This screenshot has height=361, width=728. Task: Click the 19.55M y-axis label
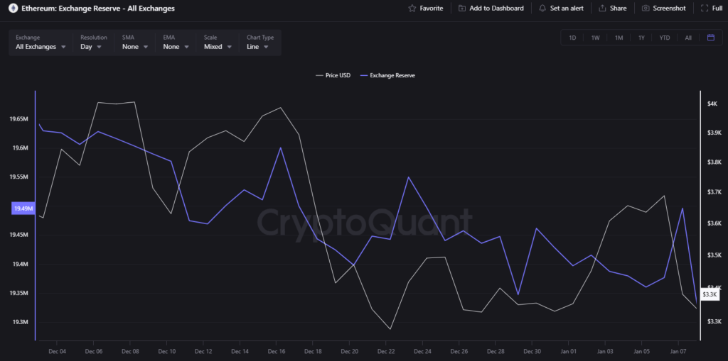pos(19,177)
